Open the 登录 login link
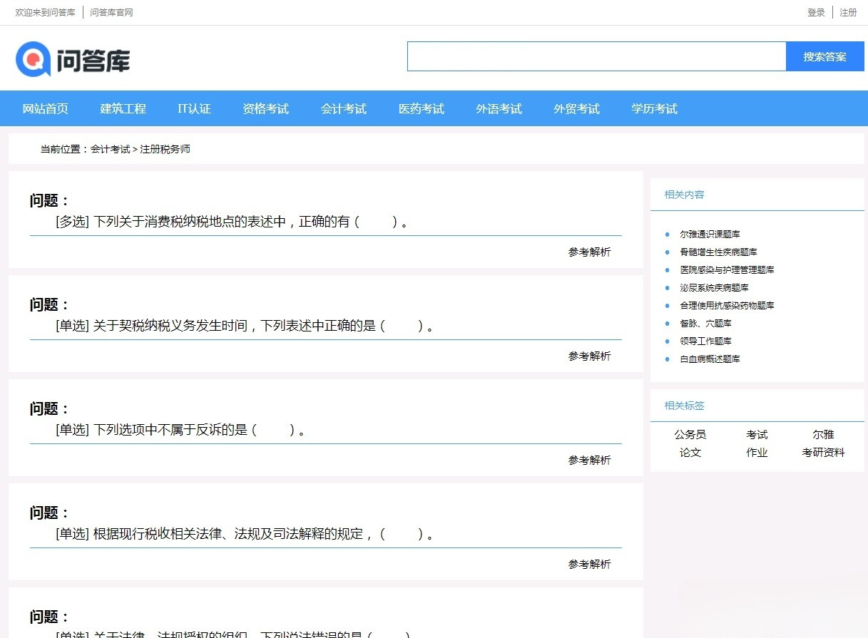This screenshot has width=868, height=638. pos(815,12)
